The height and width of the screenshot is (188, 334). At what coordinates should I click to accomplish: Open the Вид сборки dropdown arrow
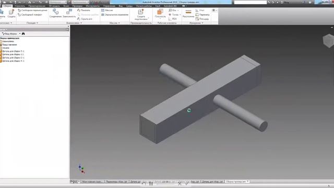(x=20, y=33)
